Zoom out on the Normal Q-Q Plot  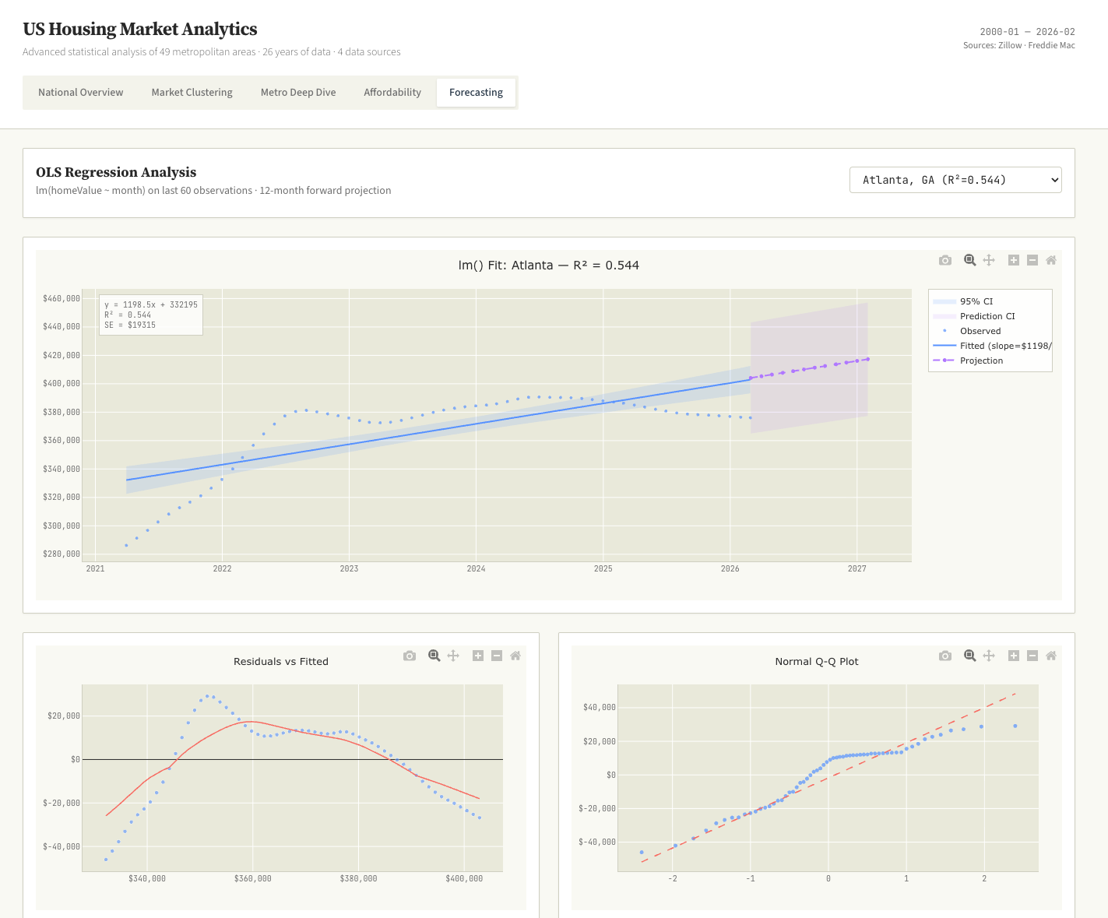1032,656
